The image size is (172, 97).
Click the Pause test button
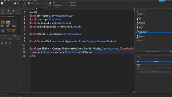32,3
